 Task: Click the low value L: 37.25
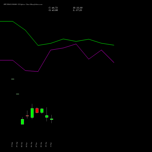coord(78,10)
